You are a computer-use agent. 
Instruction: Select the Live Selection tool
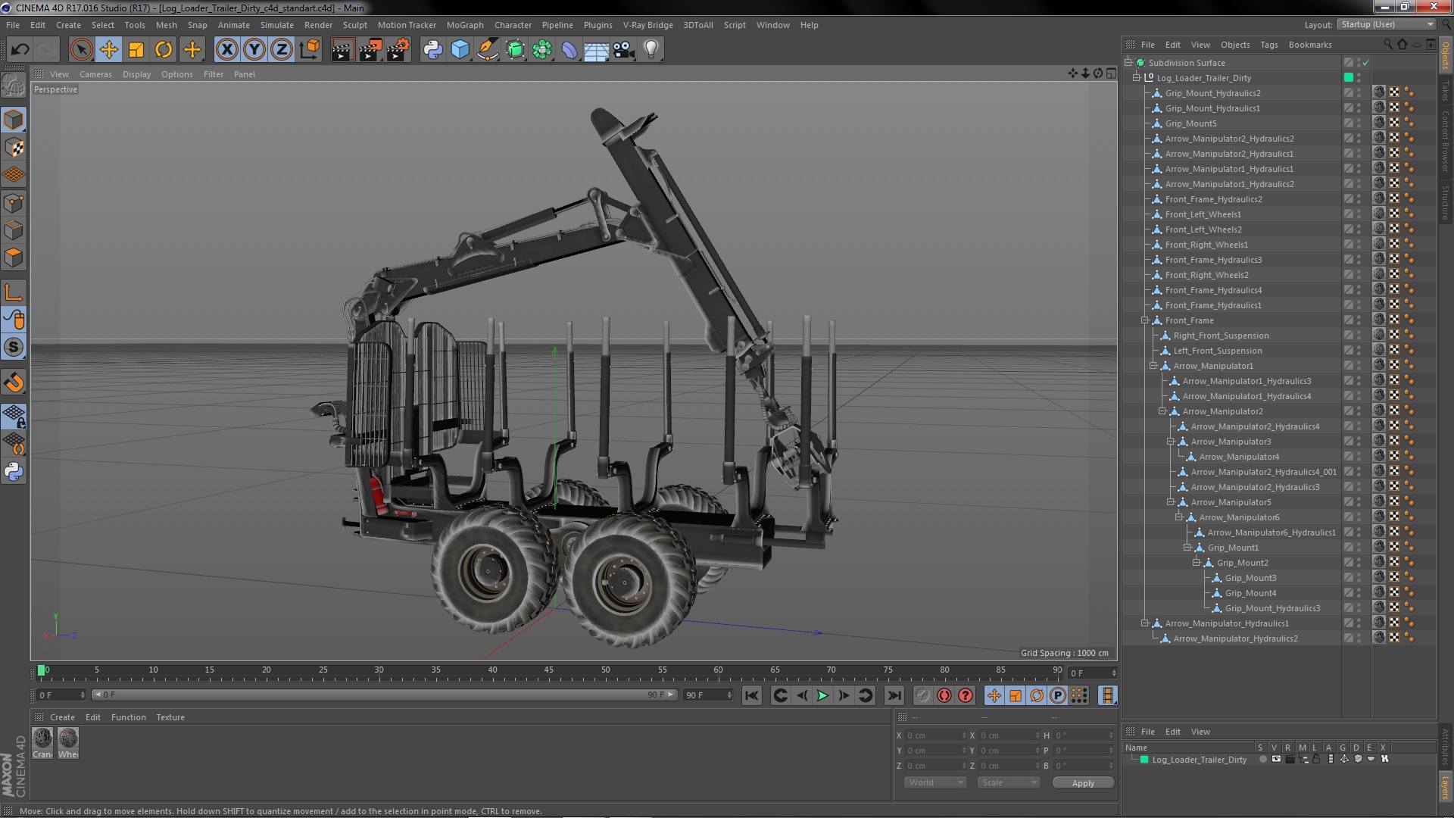coord(81,50)
